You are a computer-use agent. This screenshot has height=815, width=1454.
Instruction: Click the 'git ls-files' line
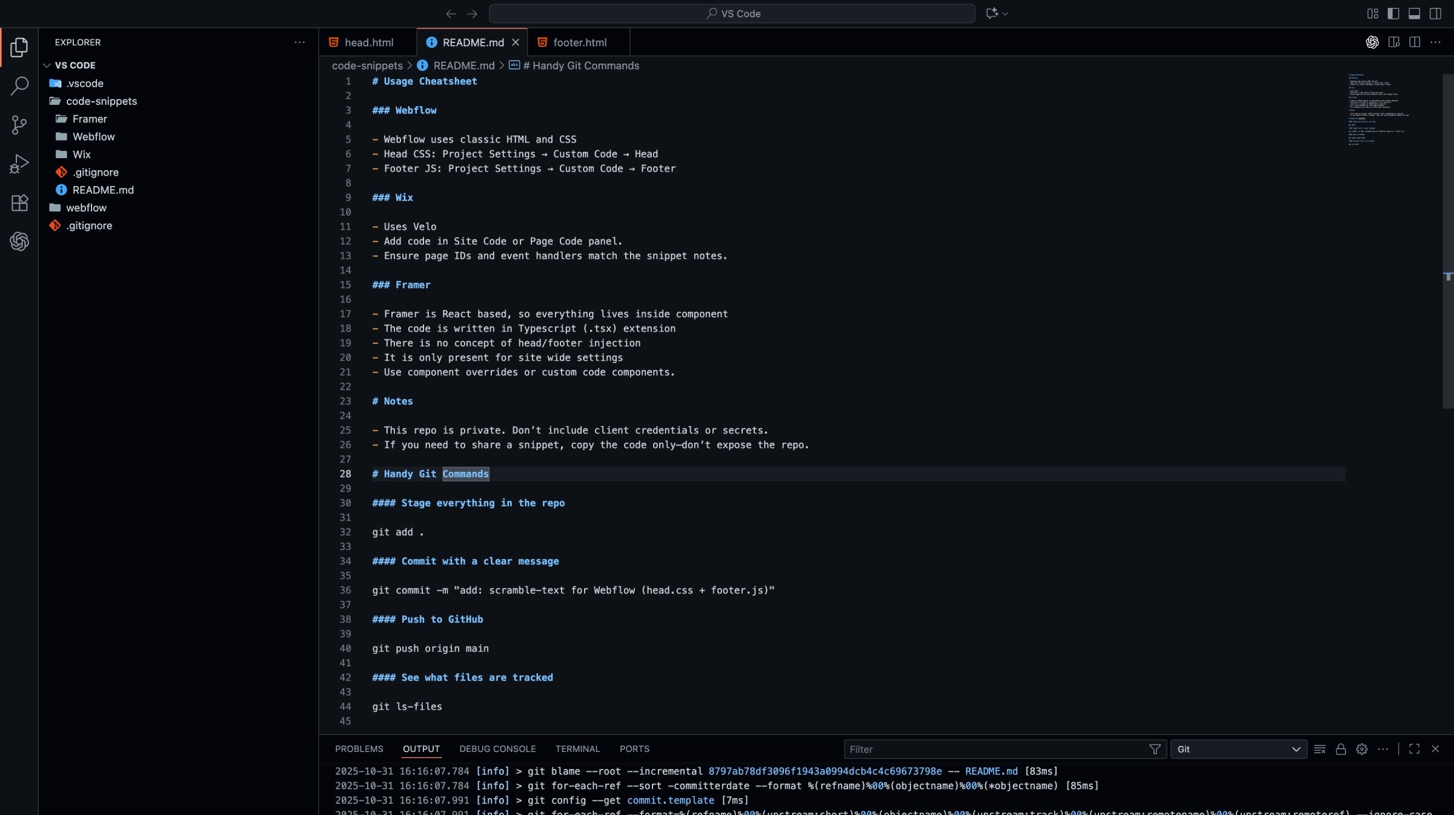[x=407, y=707]
